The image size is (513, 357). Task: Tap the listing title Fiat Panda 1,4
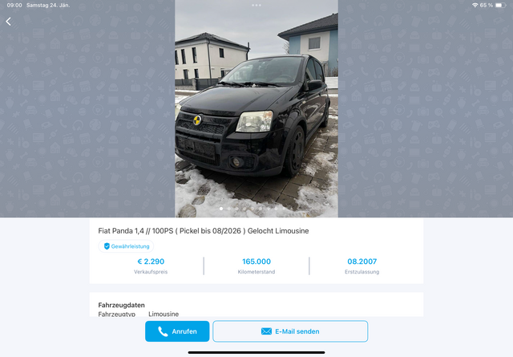coord(204,231)
